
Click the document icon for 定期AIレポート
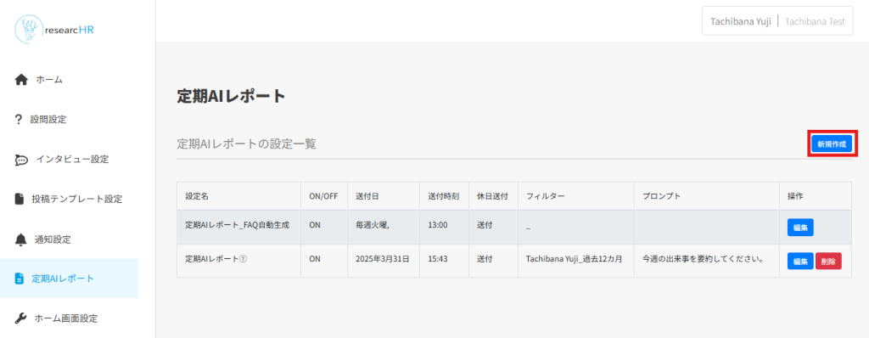coord(20,278)
